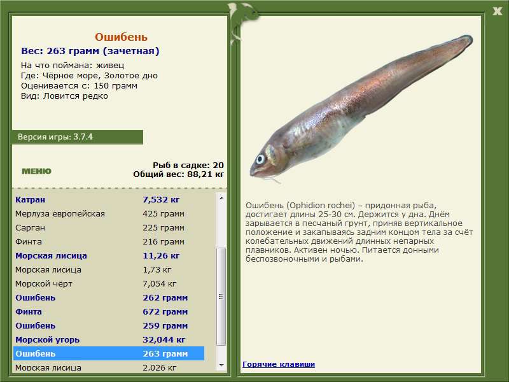Select Мерлуза европейская 425 грамм entry
The width and height of the screenshot is (509, 382).
click(109, 213)
